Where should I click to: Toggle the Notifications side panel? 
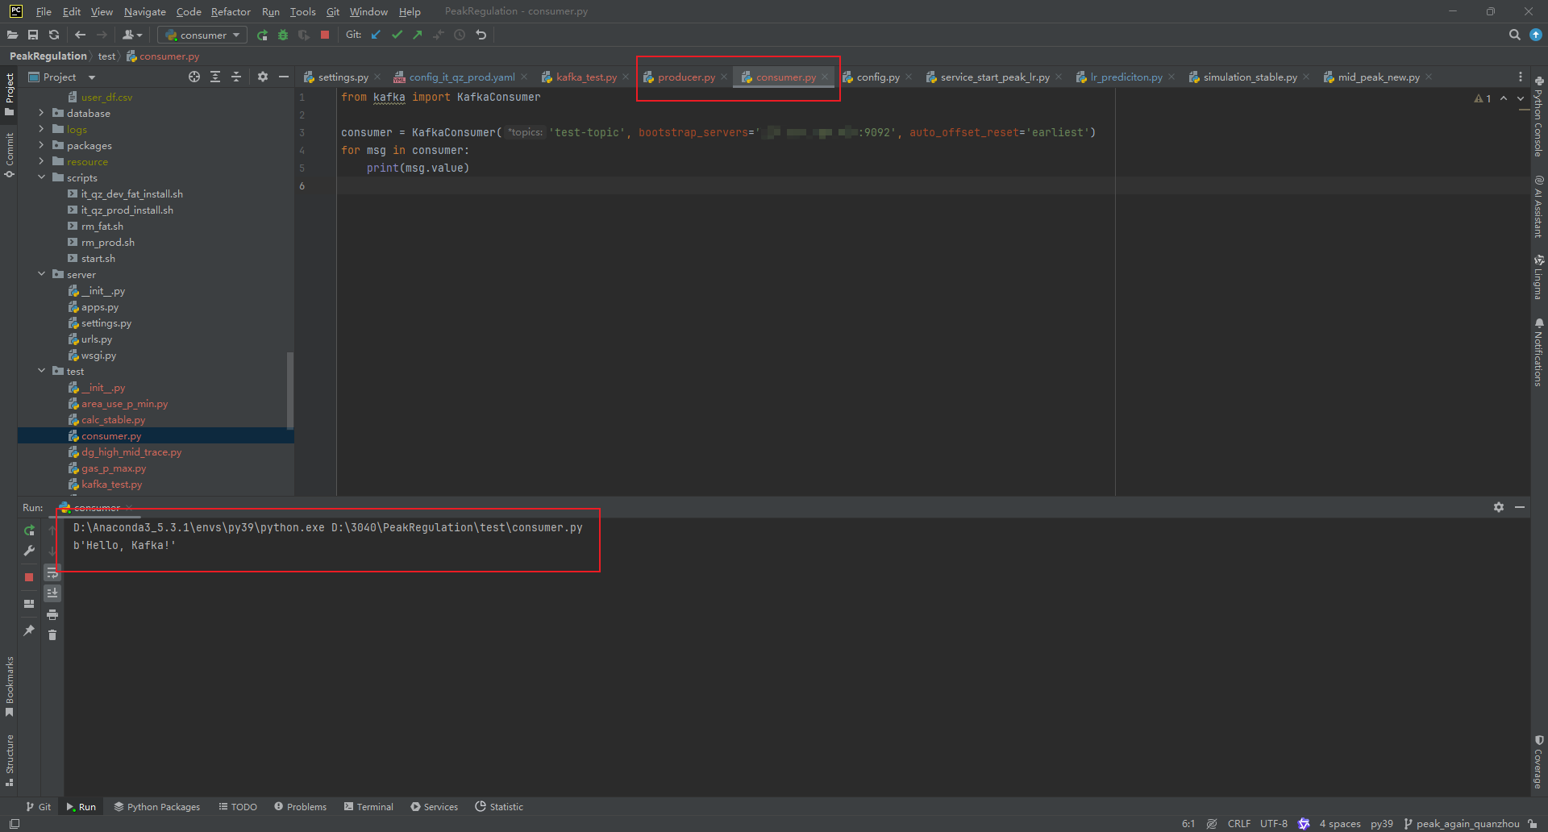[1538, 352]
